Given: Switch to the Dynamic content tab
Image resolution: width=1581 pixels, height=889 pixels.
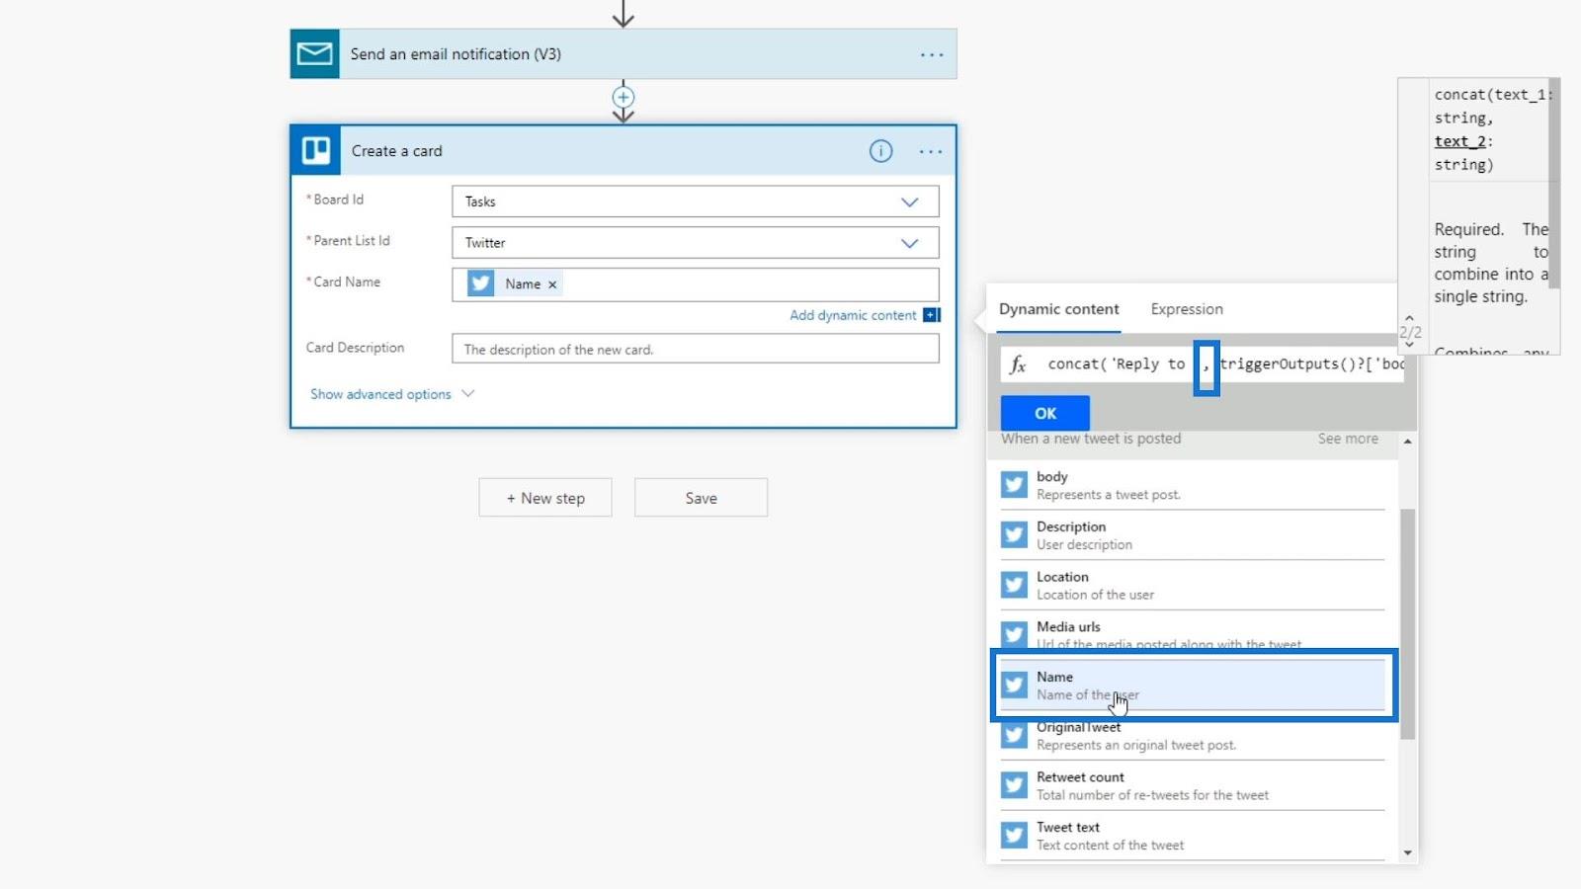Looking at the screenshot, I should click(x=1058, y=309).
